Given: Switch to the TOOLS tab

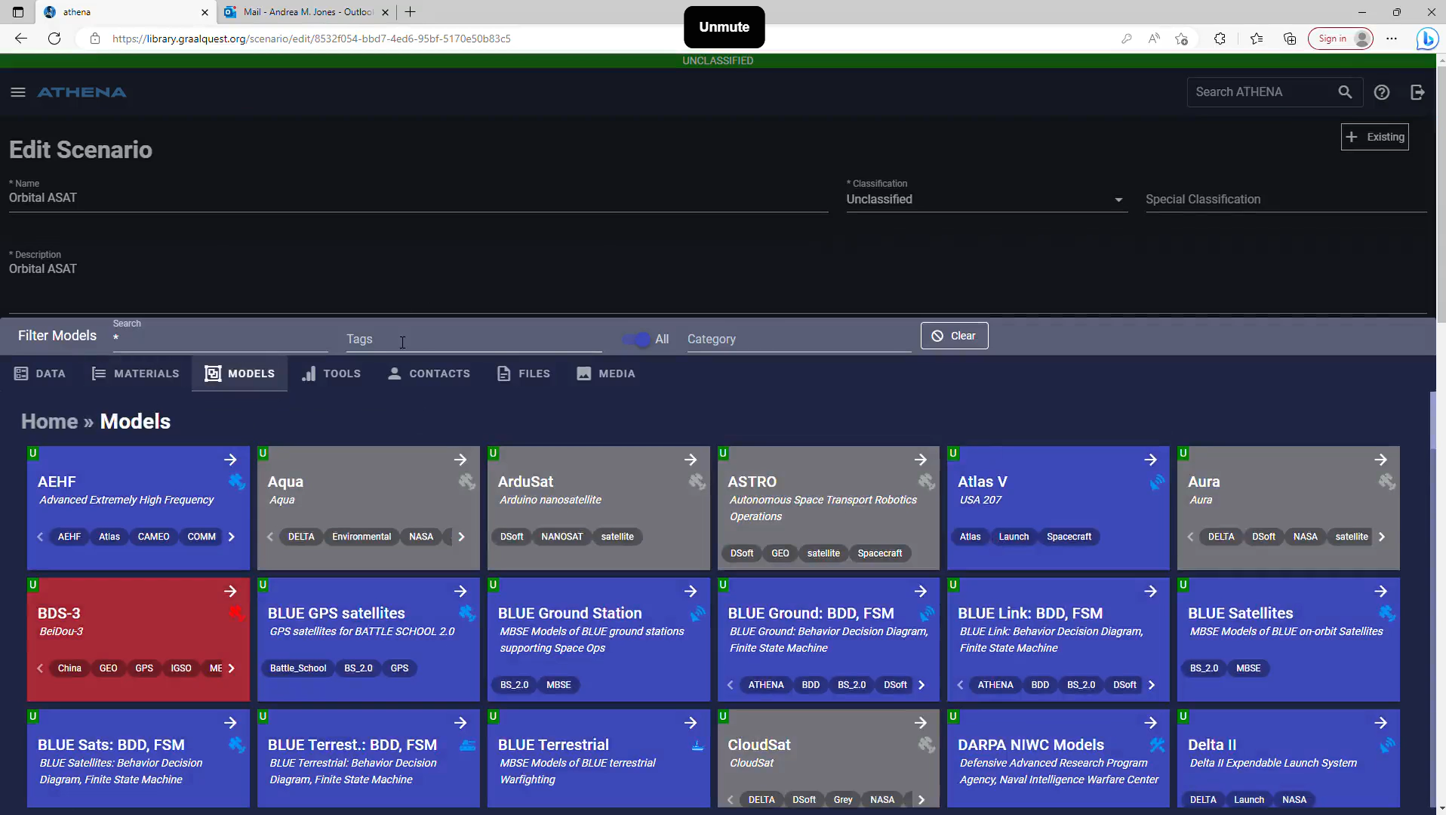Looking at the screenshot, I should 331,374.
